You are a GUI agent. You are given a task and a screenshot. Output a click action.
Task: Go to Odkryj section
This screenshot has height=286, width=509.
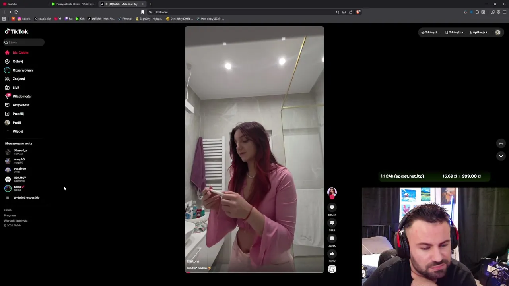(x=14, y=61)
